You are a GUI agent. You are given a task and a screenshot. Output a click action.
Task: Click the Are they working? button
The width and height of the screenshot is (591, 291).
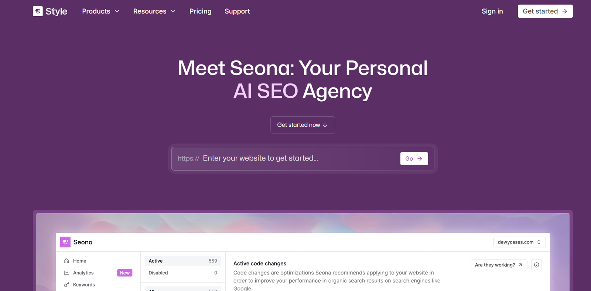(x=498, y=265)
